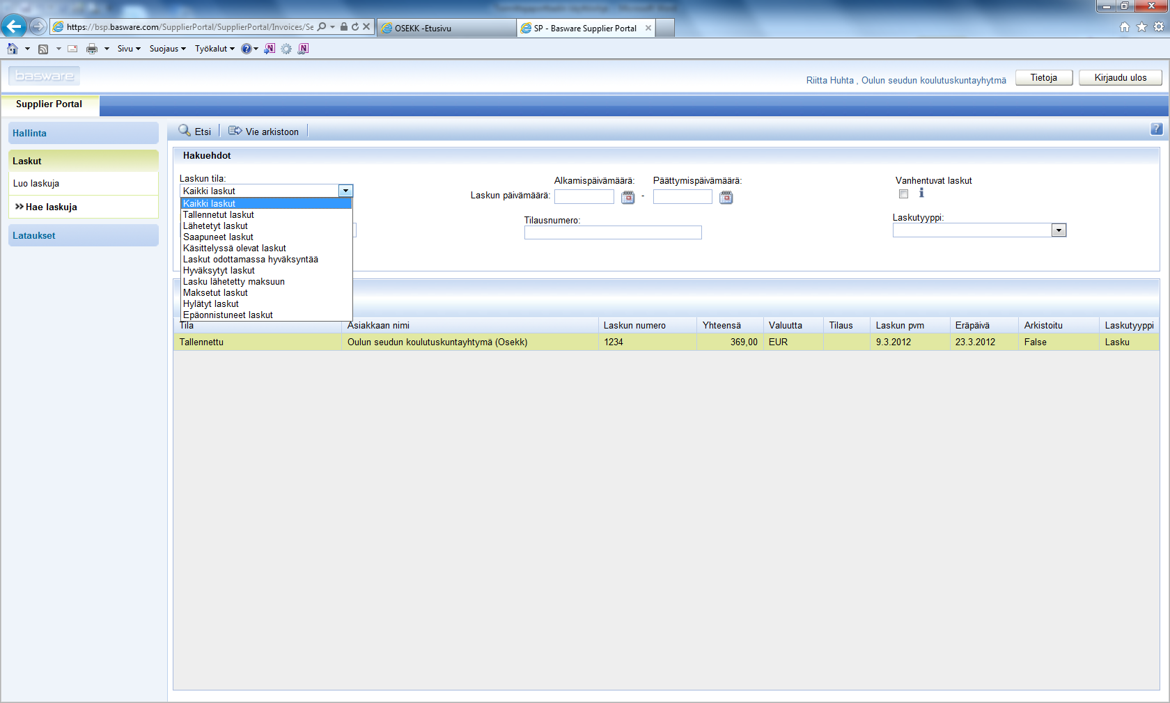Image resolution: width=1170 pixels, height=703 pixels.
Task: Stop loading with the address bar X icon
Action: coord(366,26)
